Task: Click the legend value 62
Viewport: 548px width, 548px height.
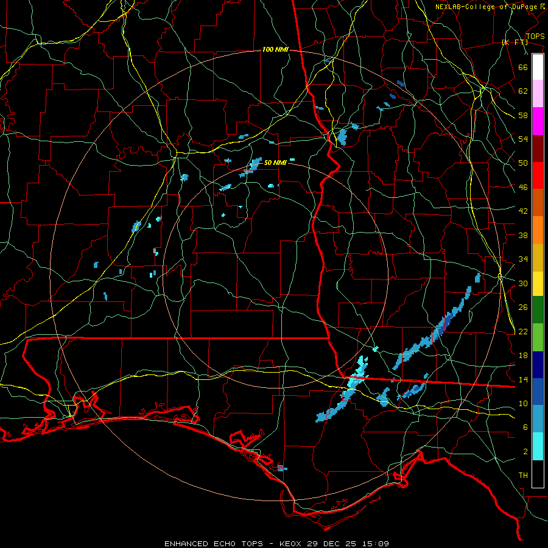Action: [x=523, y=91]
